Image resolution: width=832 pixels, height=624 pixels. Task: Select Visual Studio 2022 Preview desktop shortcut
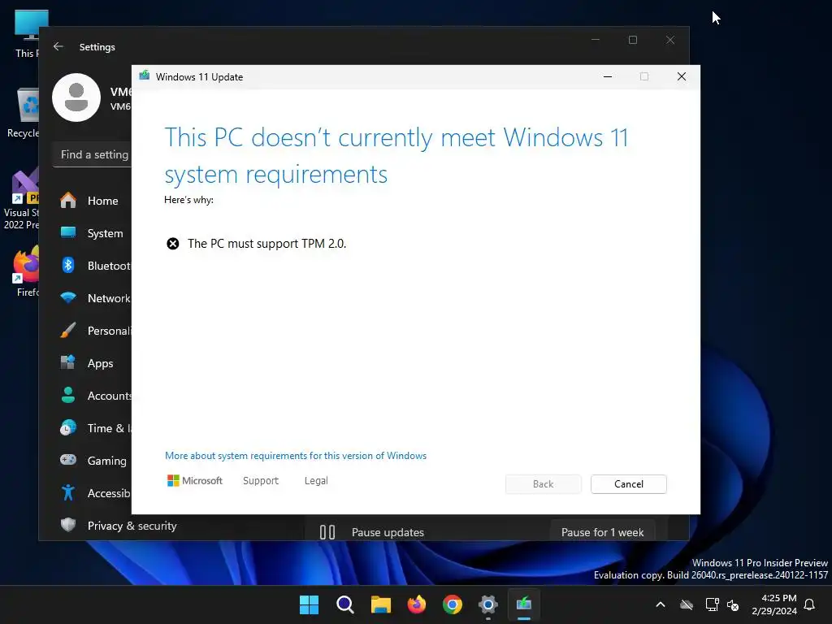(21, 199)
